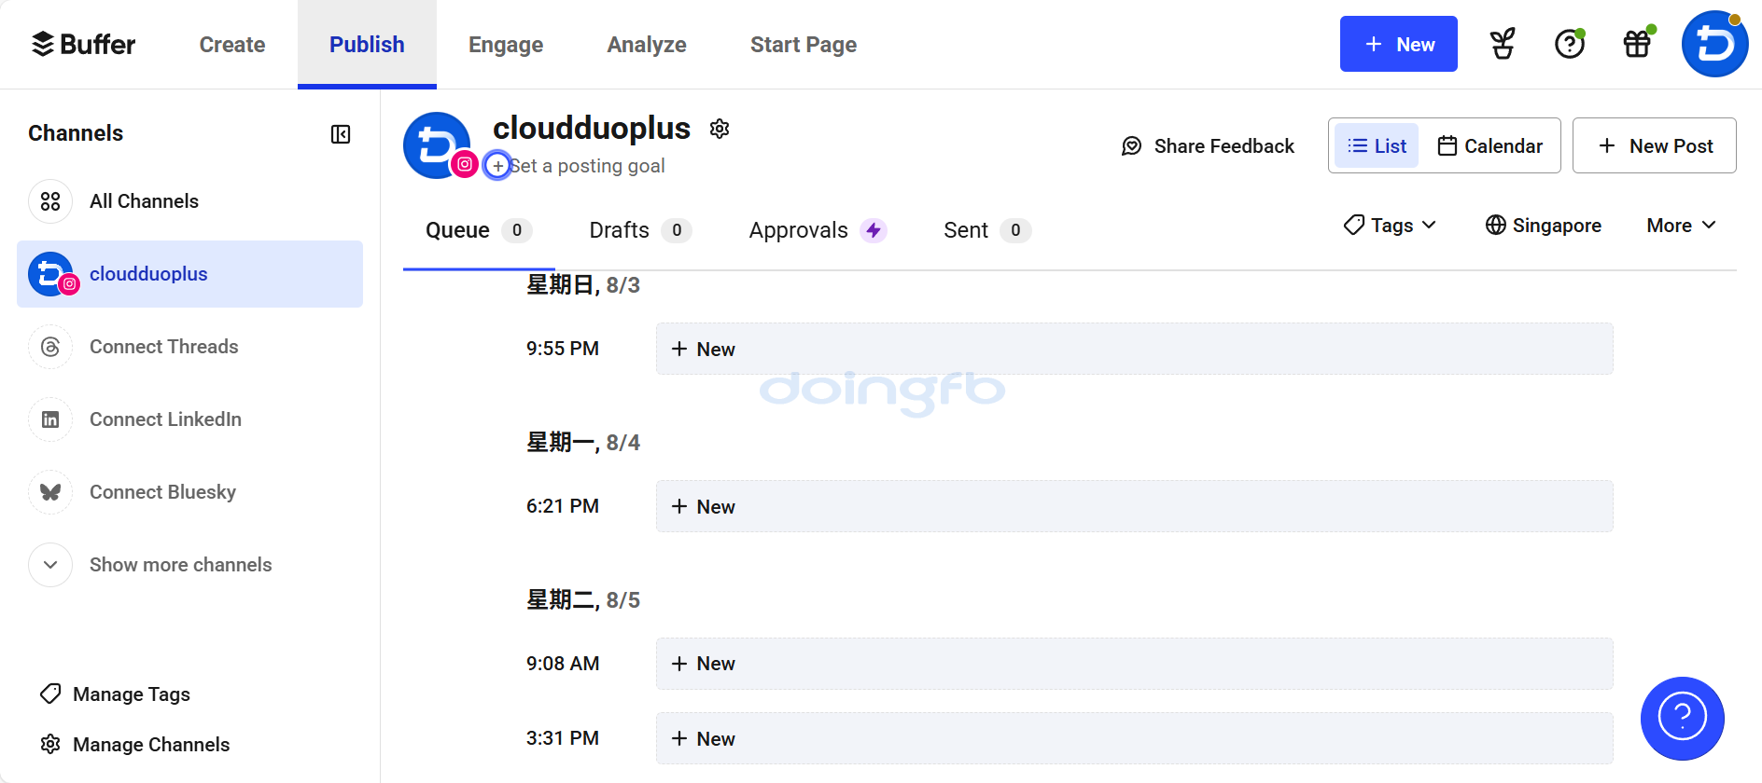The height and width of the screenshot is (783, 1762).
Task: Click the Threads icon
Action: click(50, 347)
